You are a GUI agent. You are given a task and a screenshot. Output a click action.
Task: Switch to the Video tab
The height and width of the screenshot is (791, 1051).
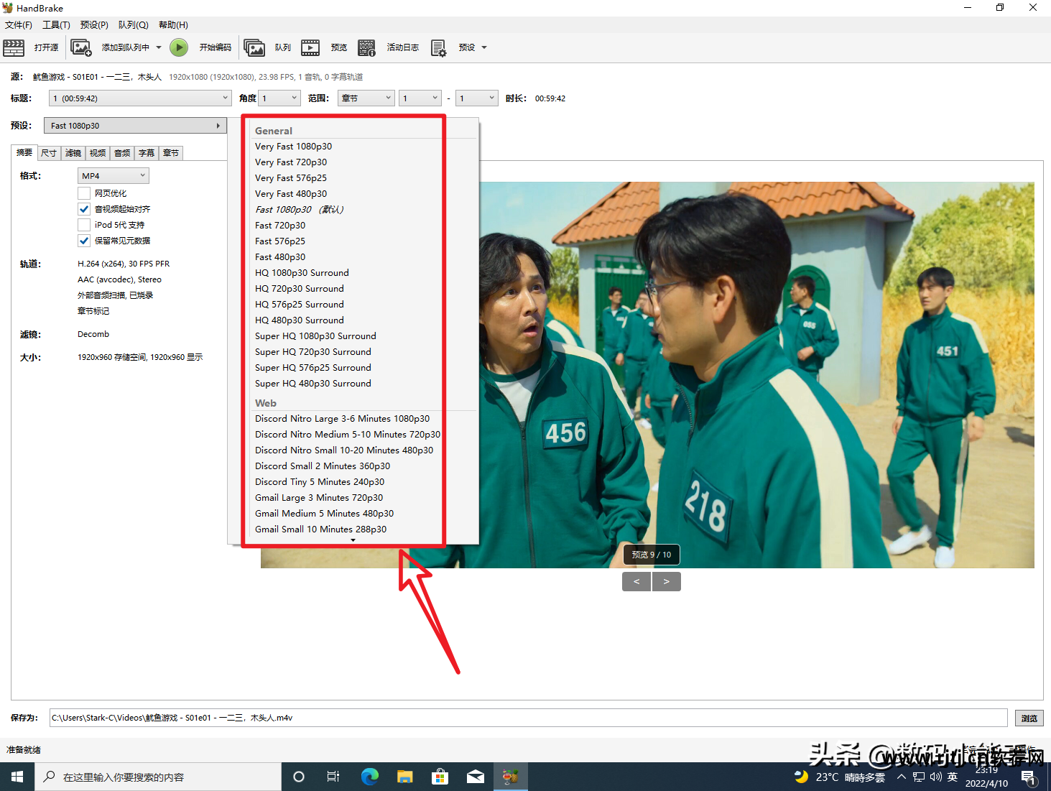(x=98, y=153)
